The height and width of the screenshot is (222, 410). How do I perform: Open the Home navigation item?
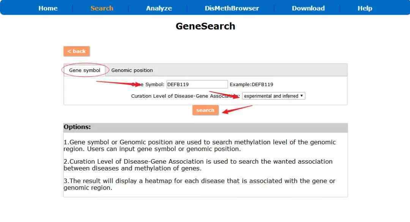click(x=47, y=8)
